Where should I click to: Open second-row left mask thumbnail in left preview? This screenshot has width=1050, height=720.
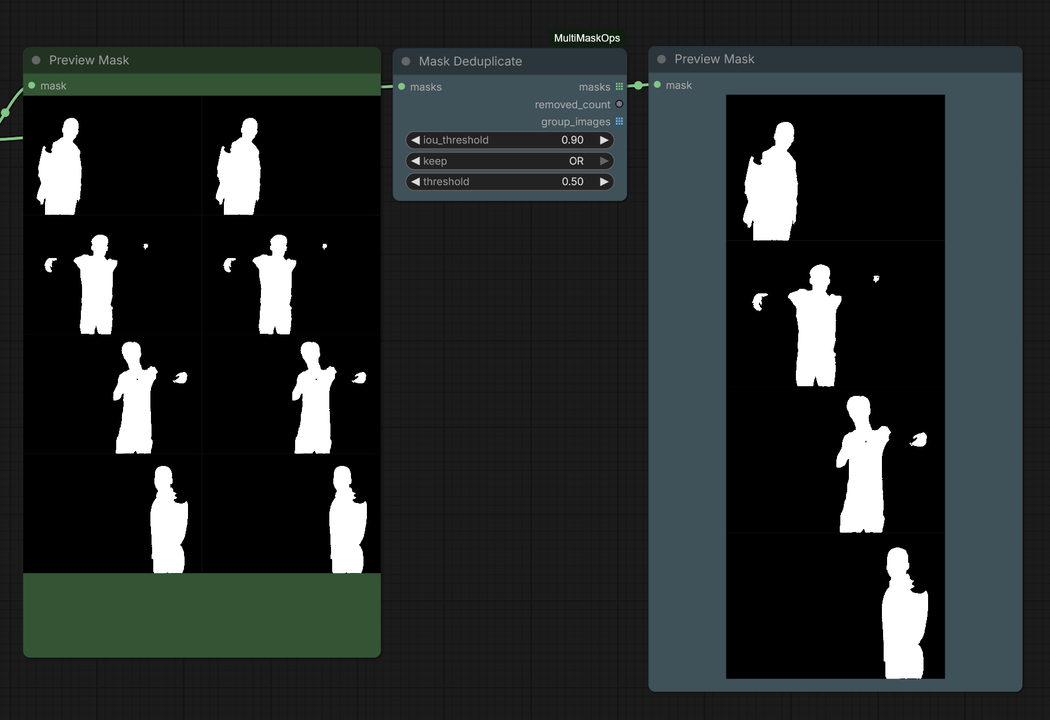(x=112, y=275)
